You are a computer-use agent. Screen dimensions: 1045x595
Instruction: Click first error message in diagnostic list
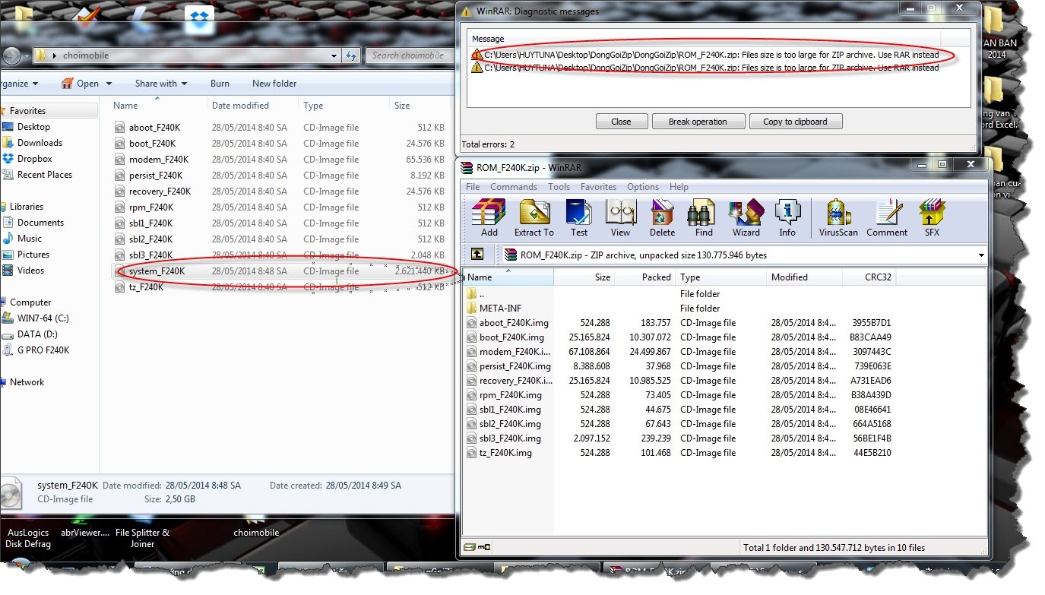[x=705, y=55]
